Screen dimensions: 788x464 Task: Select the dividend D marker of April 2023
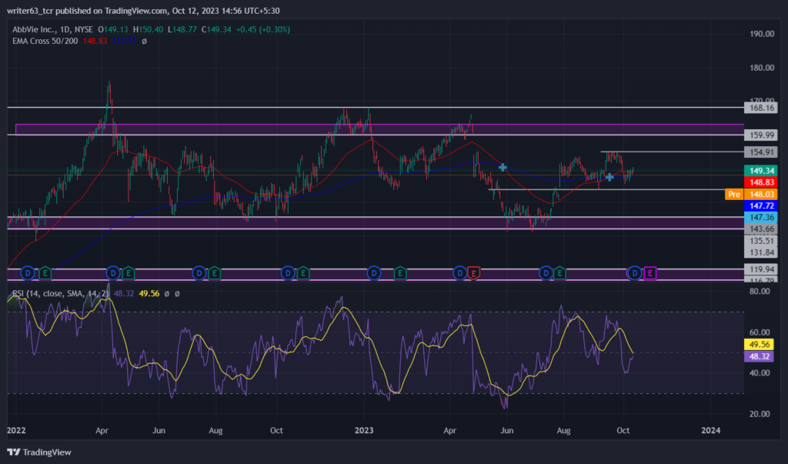point(459,273)
